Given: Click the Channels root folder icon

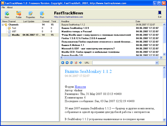Looking at the screenshot, I should click(x=6, y=25).
